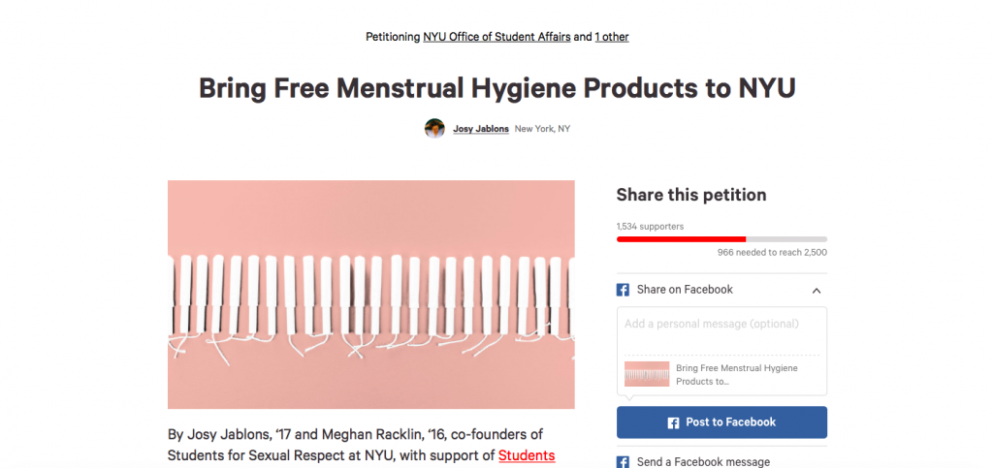Viewport: 993px width, 468px height.
Task: Open the NYU Office of Student Affairs link
Action: 497,37
